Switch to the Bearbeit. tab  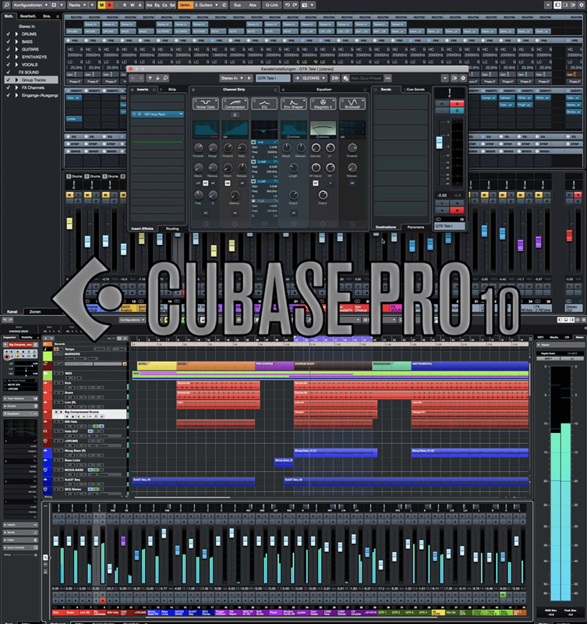28,16
